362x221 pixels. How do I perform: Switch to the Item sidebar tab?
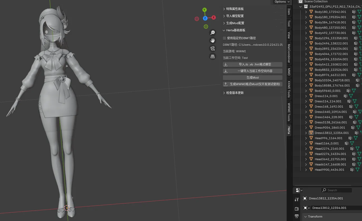pos(289,12)
